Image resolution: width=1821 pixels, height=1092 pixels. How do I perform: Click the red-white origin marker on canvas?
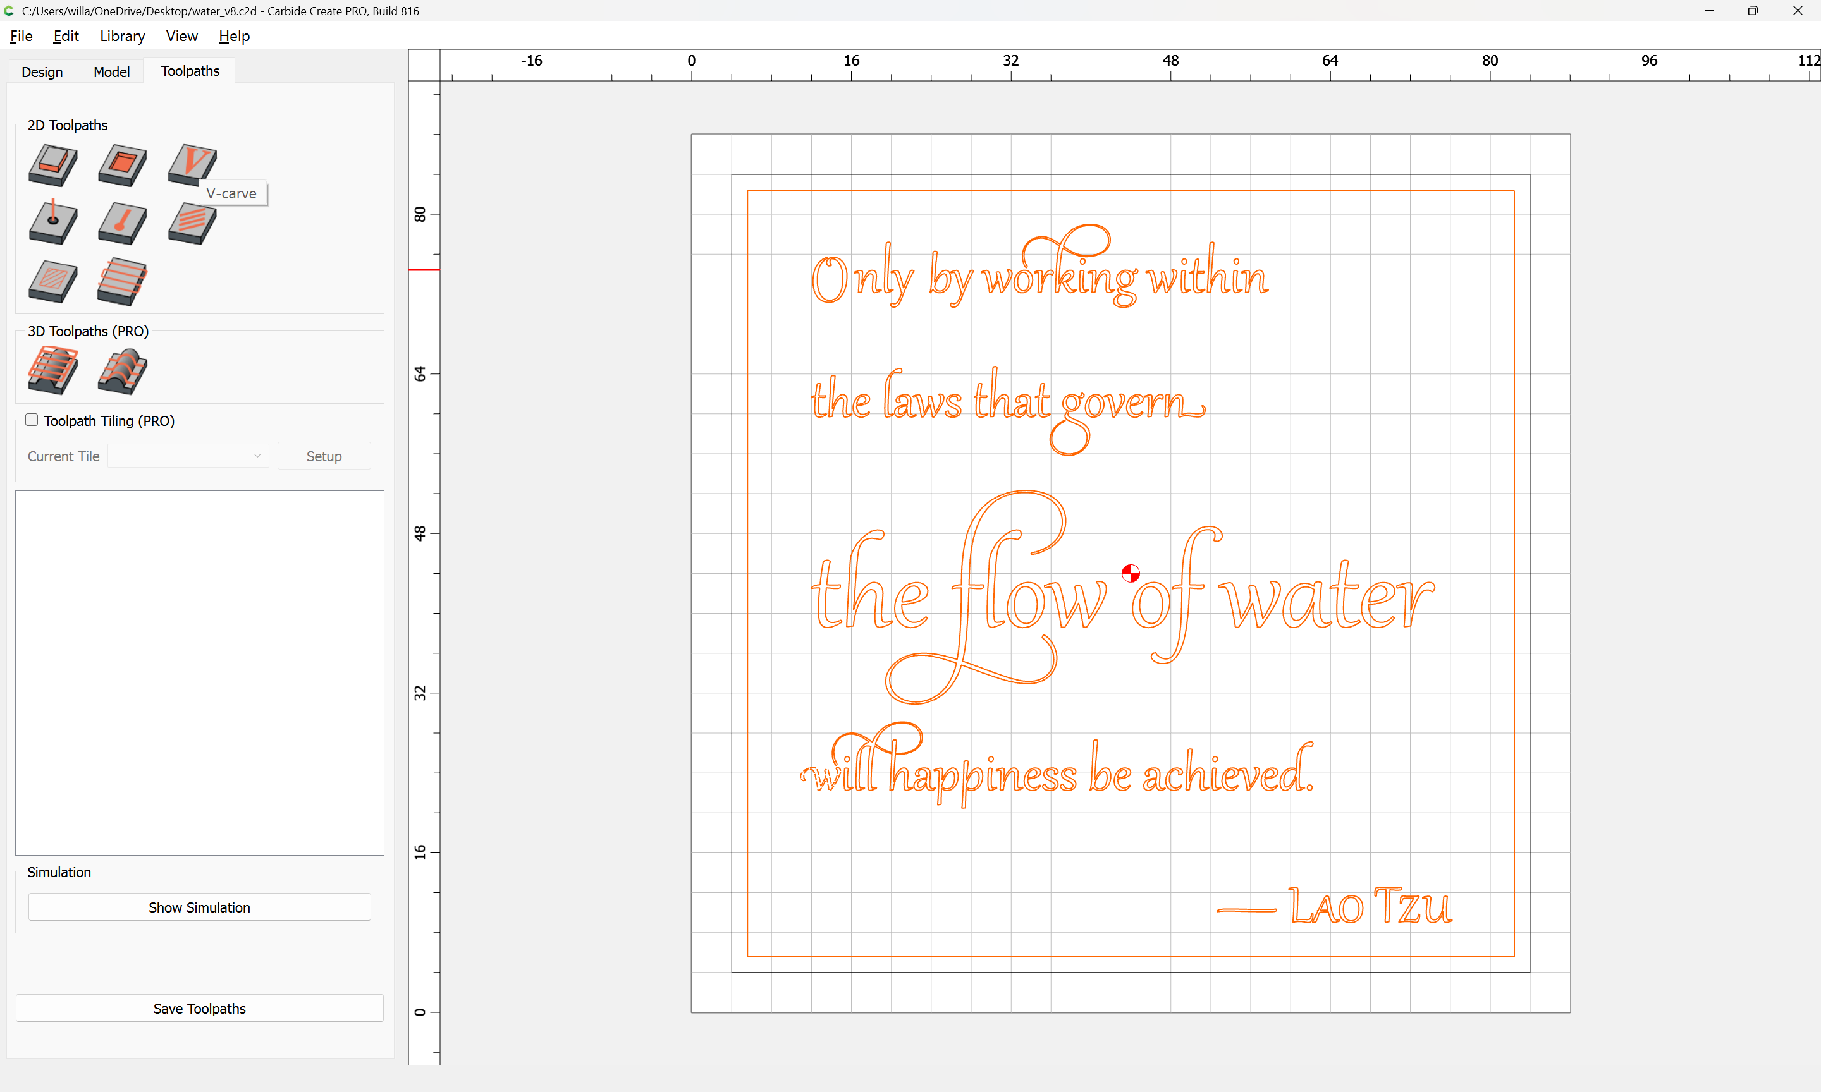1131,573
